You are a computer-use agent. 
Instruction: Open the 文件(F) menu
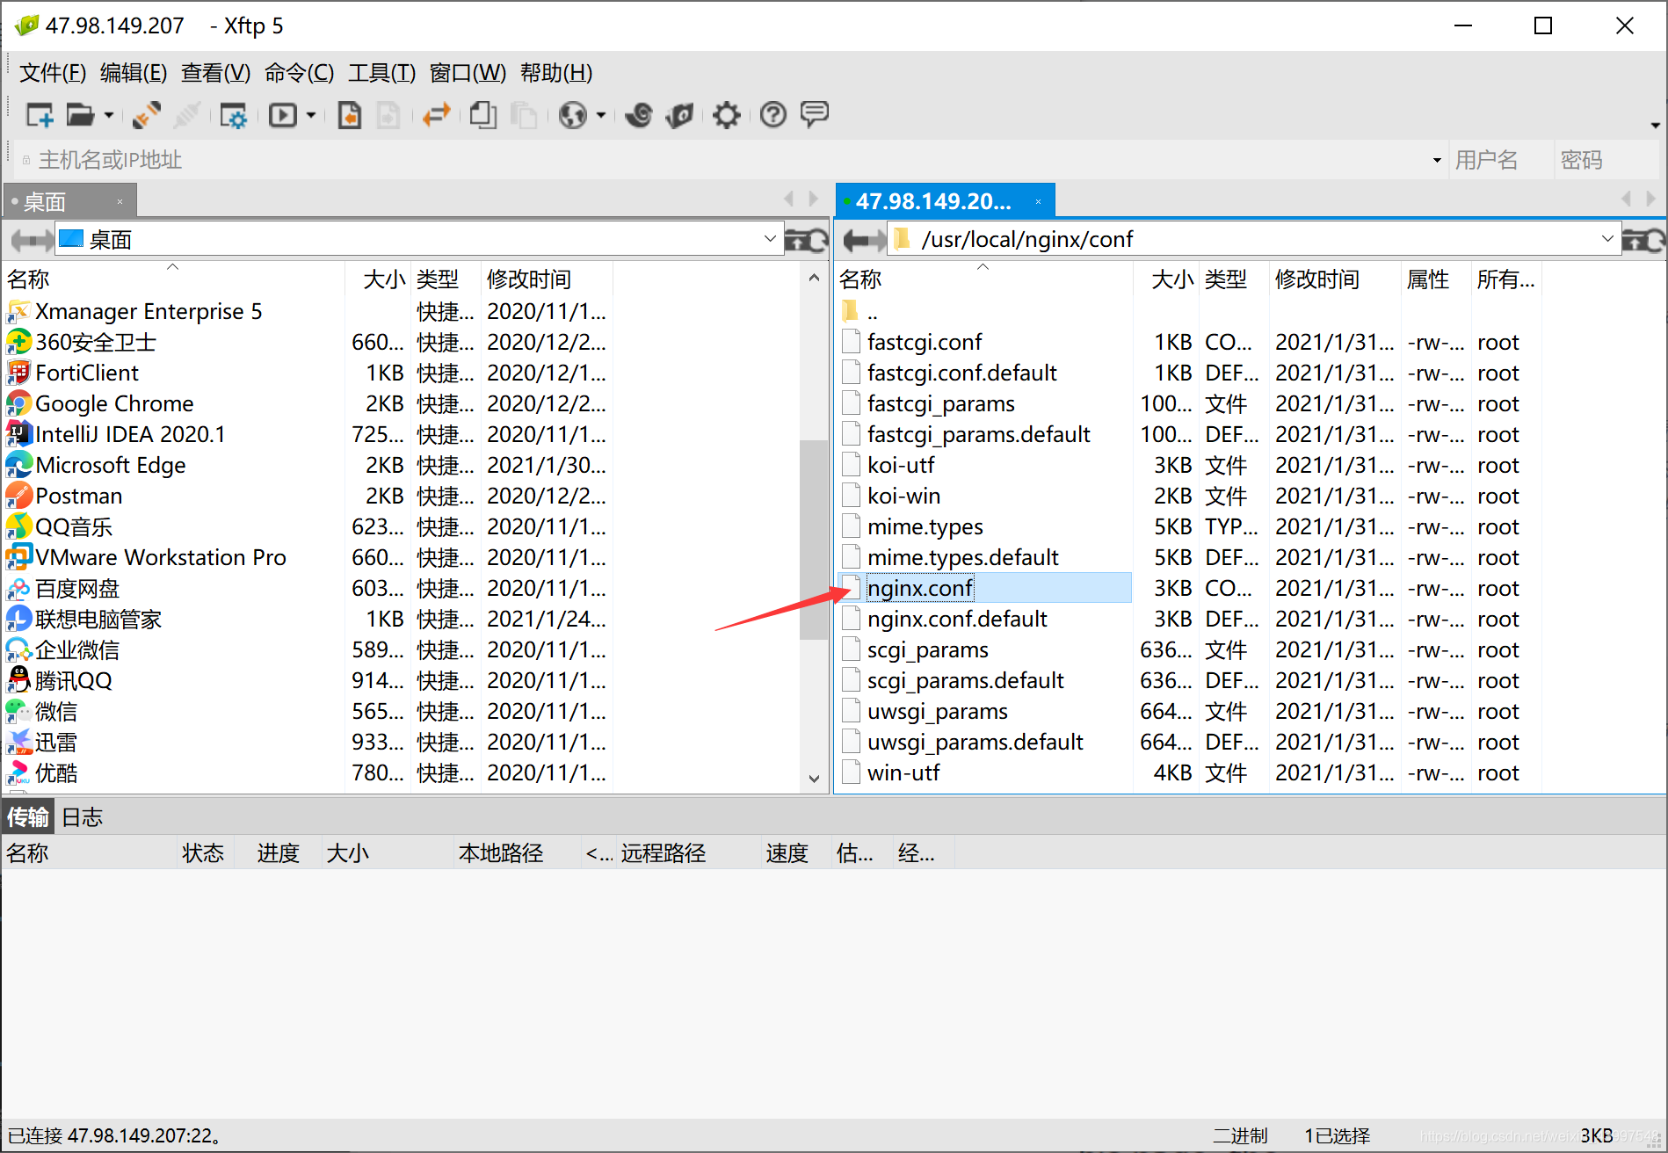[x=53, y=73]
